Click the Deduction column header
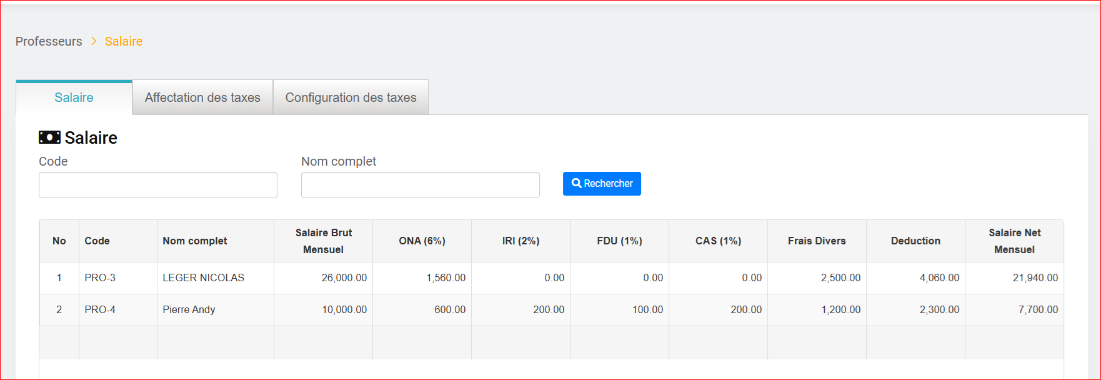The image size is (1101, 380). pos(915,241)
